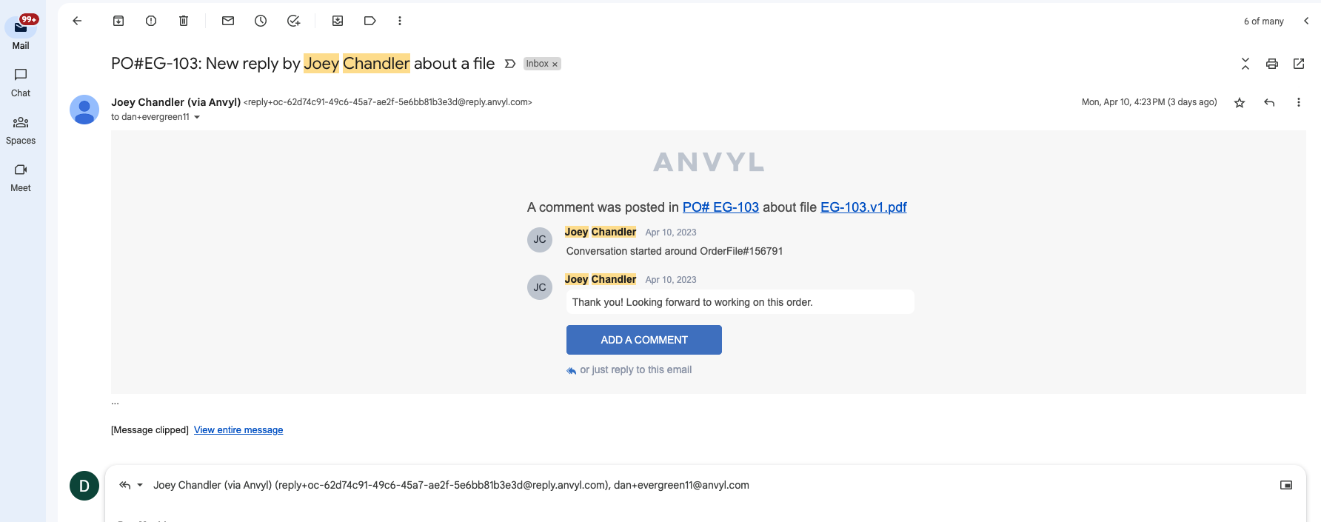
Task: Report this email as spam
Action: point(151,21)
